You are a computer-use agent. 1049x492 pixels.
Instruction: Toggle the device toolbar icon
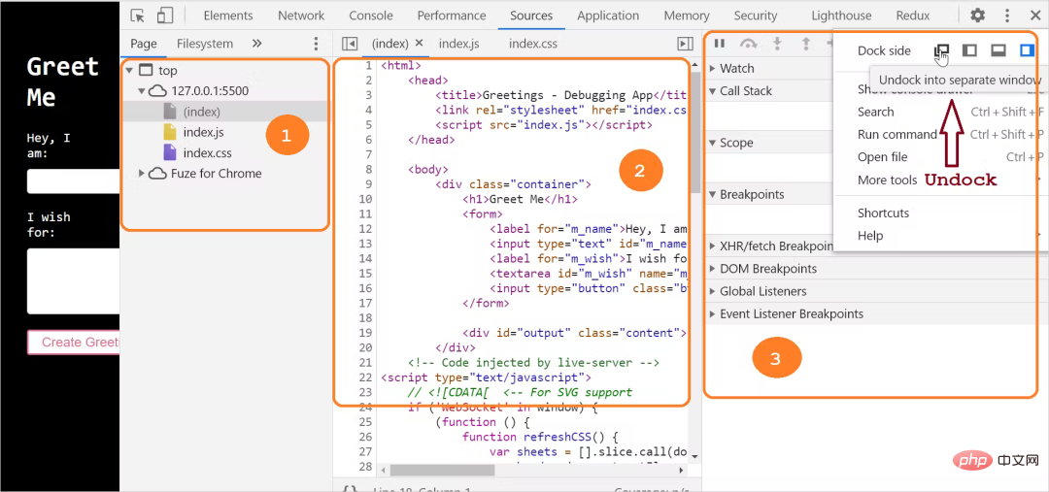click(x=164, y=16)
